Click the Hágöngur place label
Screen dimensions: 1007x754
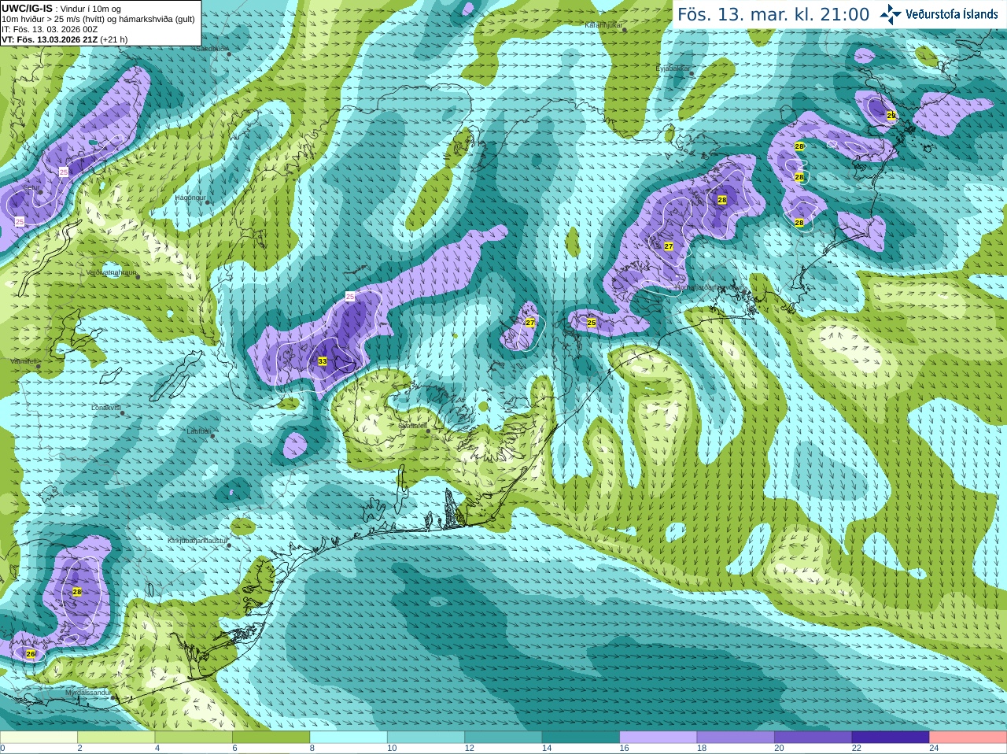(190, 198)
